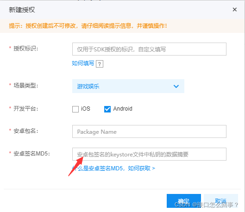The image size is (245, 212).
Task: Focus the 安卓签名MD5 keystore input box
Action: click(x=149, y=154)
